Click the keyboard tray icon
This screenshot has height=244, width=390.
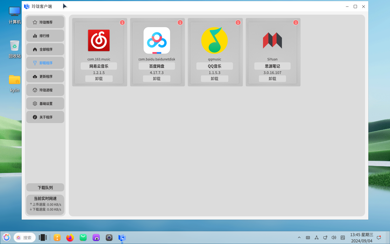pyautogui.click(x=308, y=237)
